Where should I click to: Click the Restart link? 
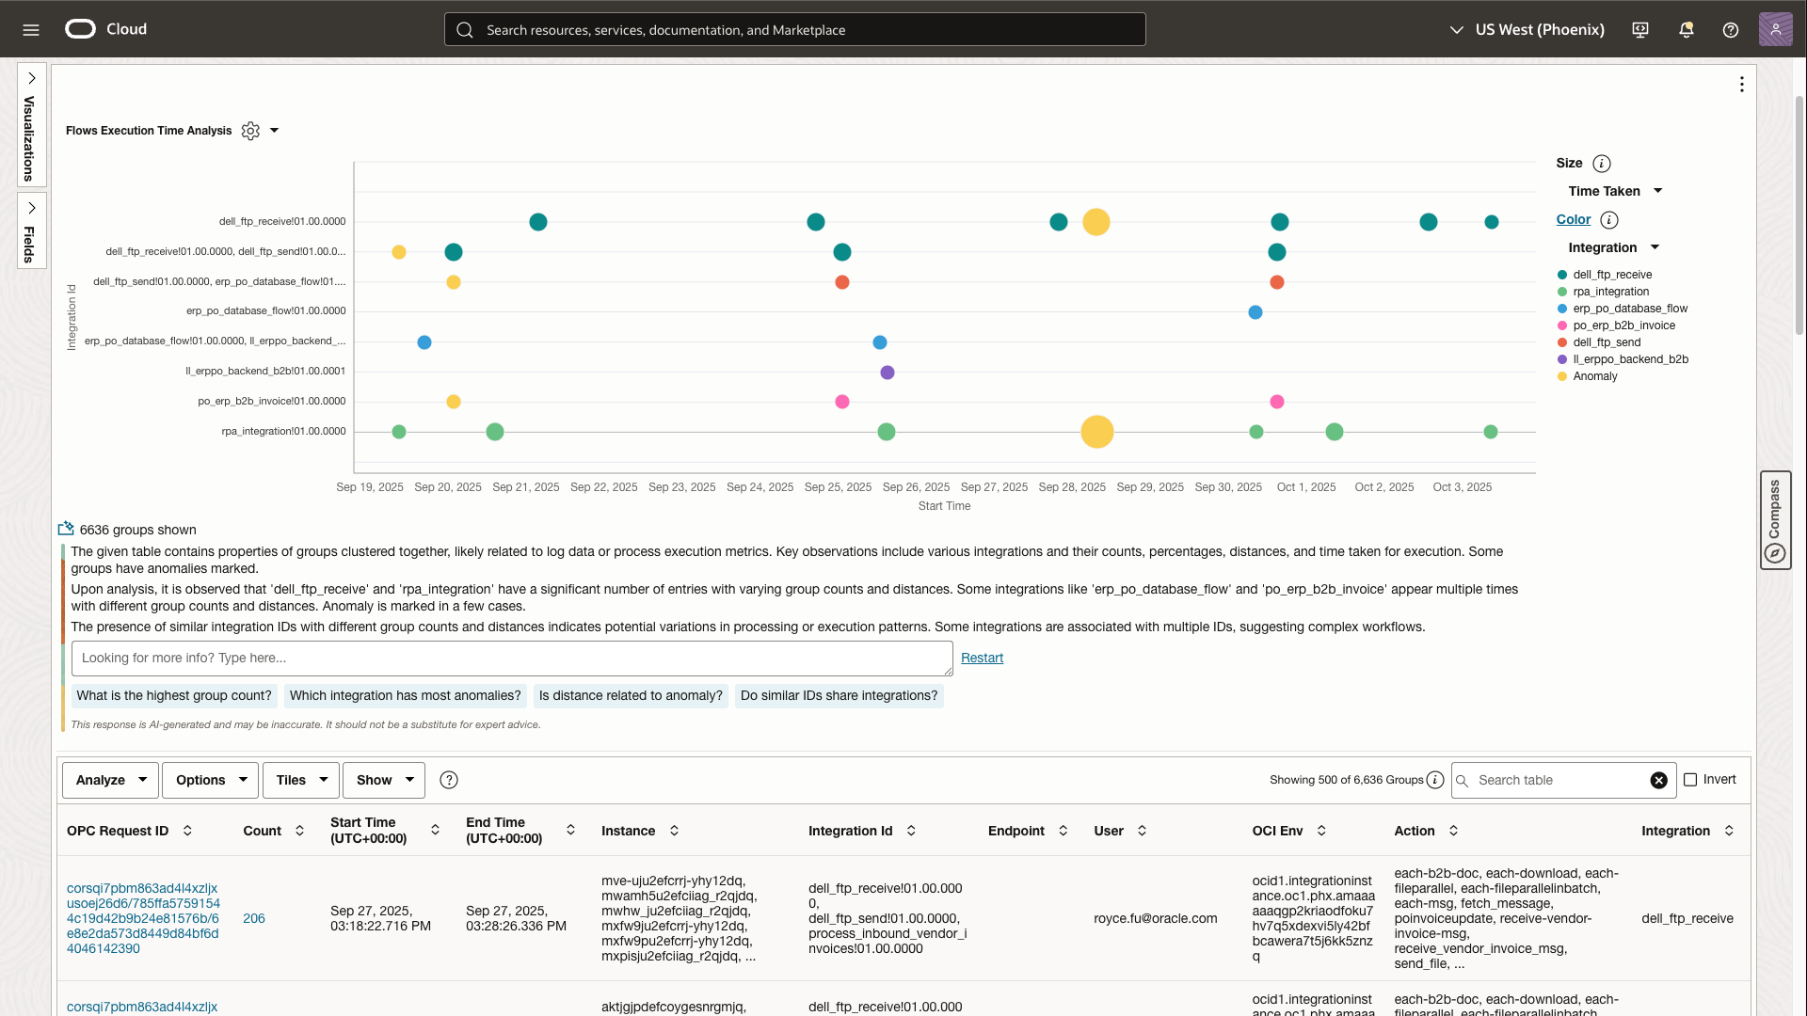982,658
